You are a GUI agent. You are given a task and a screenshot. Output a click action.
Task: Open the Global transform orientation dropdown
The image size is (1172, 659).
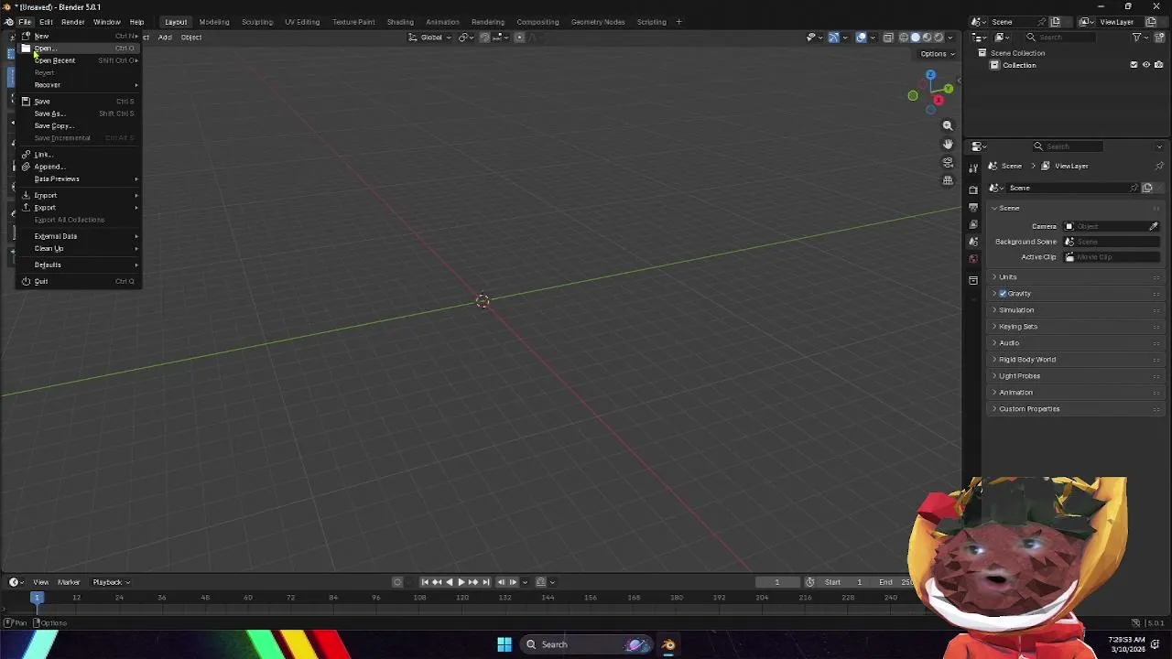(429, 38)
